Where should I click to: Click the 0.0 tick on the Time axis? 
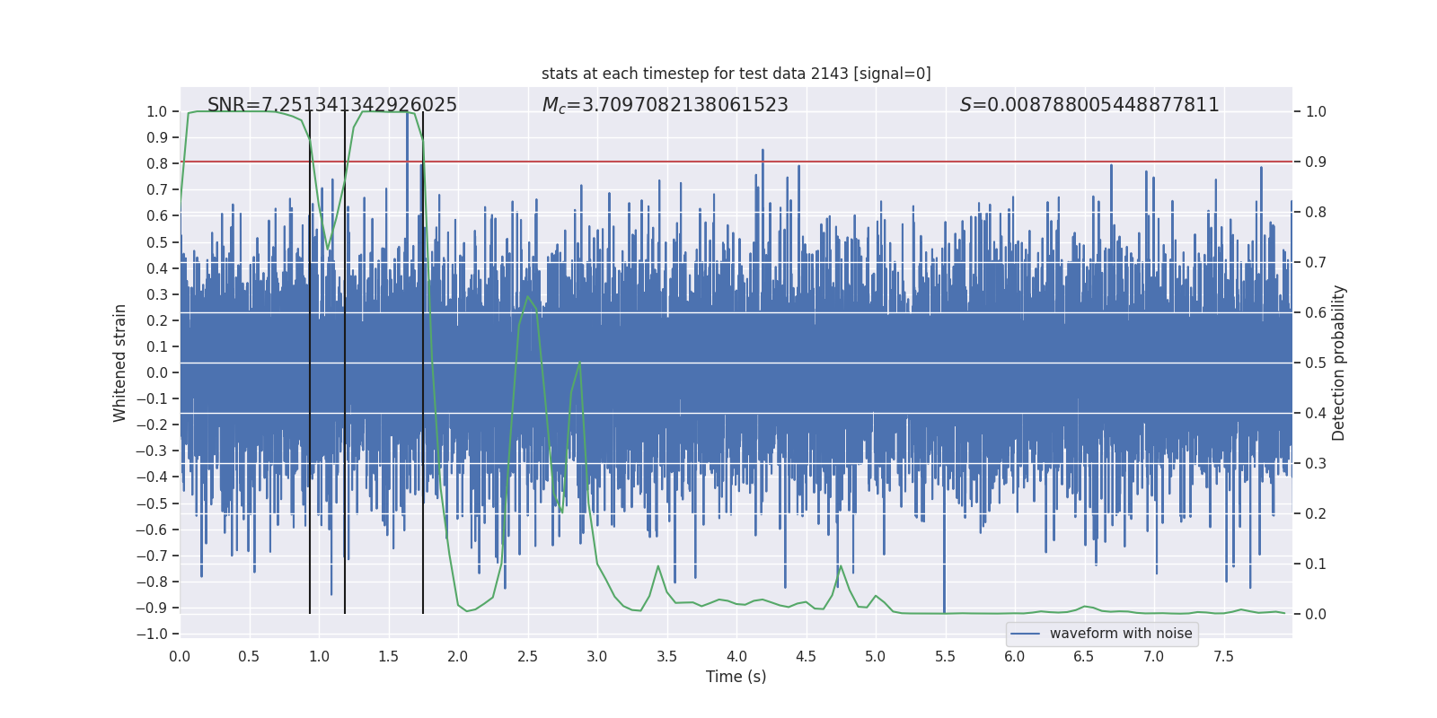coord(180,656)
